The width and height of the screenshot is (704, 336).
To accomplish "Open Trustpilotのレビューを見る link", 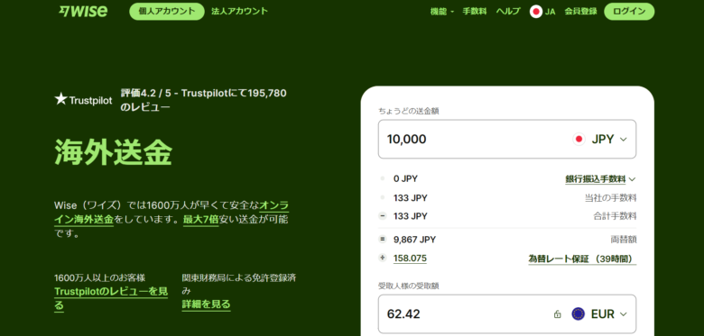I will point(111,298).
